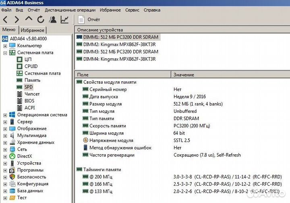Open the Справка menu
The image size is (290, 203).
point(152,10)
